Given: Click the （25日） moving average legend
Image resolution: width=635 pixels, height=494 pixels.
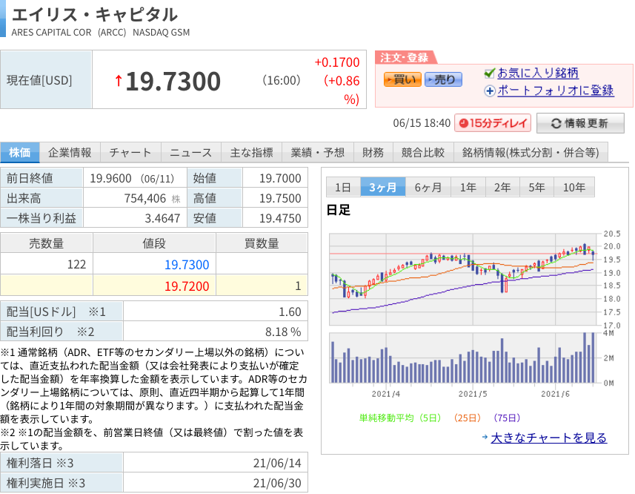Looking at the screenshot, I should [x=468, y=418].
